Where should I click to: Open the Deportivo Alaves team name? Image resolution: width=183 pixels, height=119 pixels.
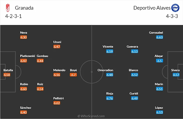click(152, 8)
